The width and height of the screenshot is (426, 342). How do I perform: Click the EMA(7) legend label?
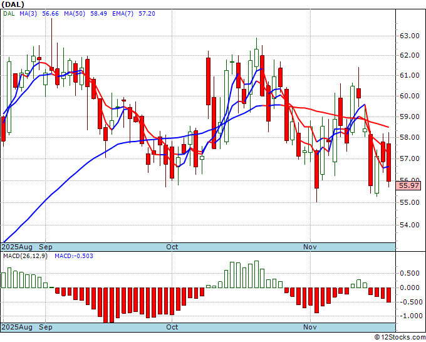pos(123,14)
